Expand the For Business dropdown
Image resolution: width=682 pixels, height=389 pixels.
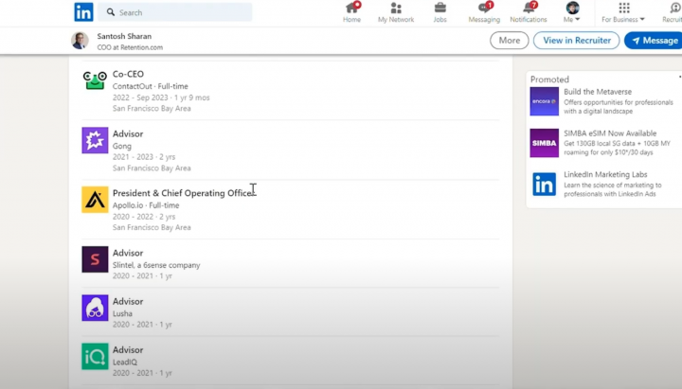(623, 12)
